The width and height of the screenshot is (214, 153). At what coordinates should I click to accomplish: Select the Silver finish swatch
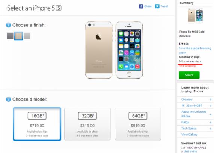[x=27, y=36]
